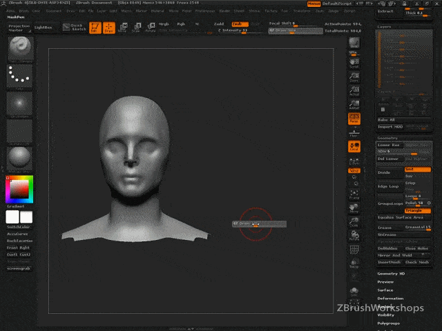Open the current brush thumbnail
This screenshot has height=331, width=442.
click(19, 48)
